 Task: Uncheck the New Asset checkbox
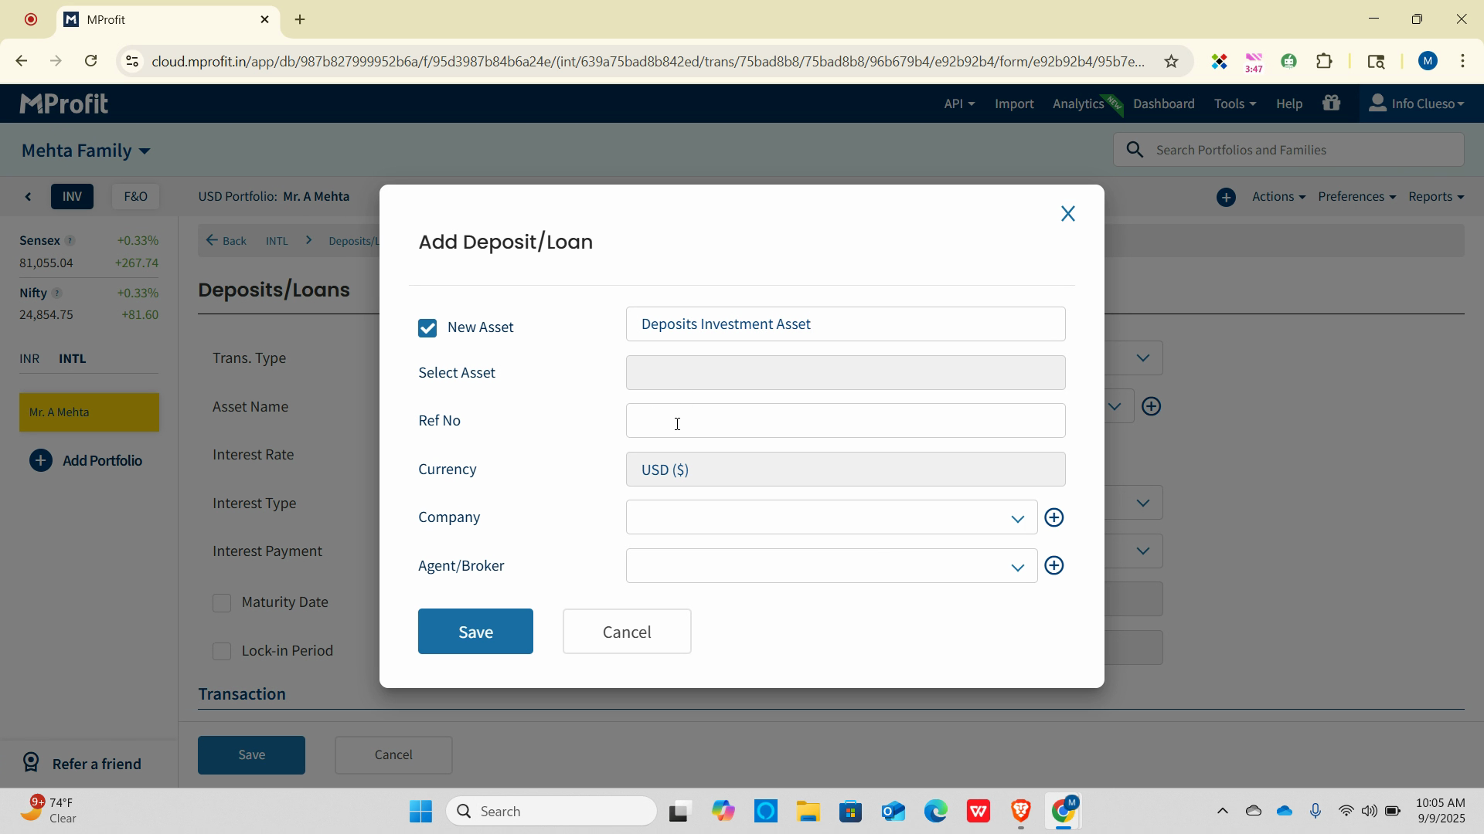click(427, 328)
